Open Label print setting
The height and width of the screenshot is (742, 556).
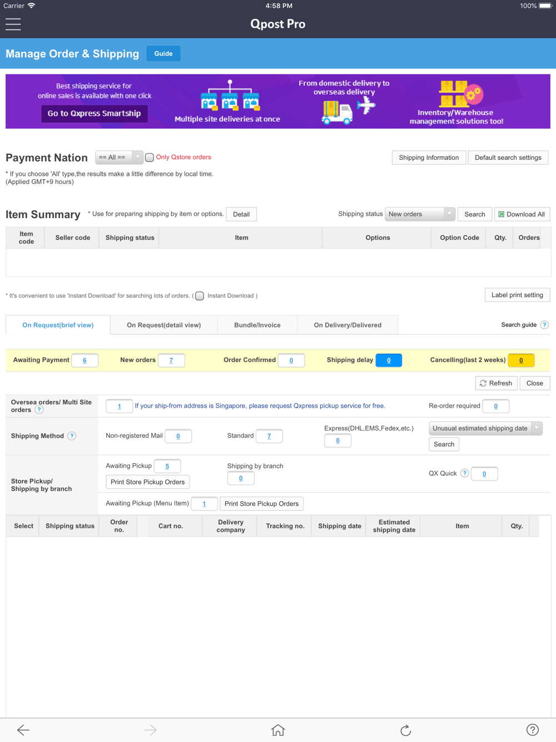click(x=517, y=295)
